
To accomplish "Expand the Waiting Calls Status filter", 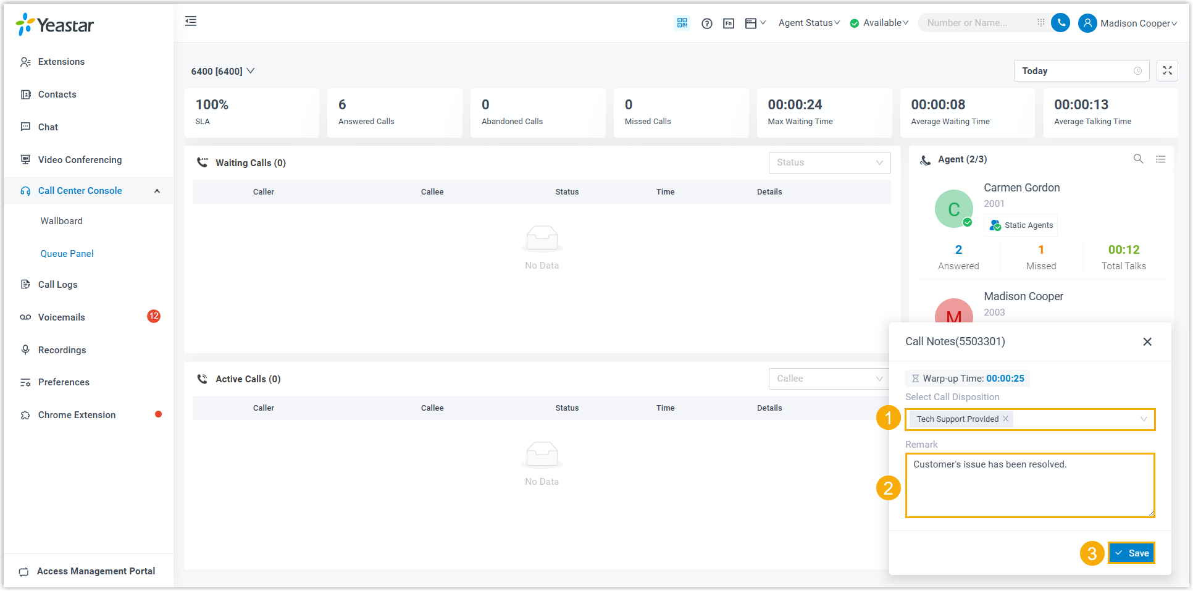I will (829, 162).
